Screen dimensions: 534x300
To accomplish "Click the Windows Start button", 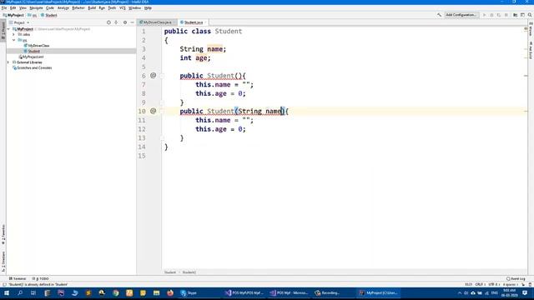I will (7, 292).
